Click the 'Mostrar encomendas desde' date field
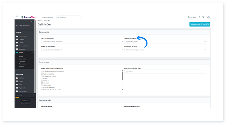The width and height of the screenshot is (227, 125). click(x=165, y=72)
